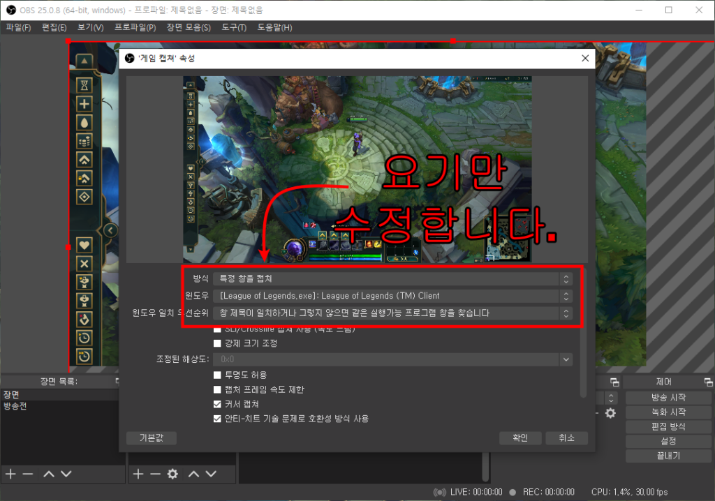Viewport: 715px width, 501px height.
Task: Click the 'LIVE: 00:00:00' status text
Action: coord(476,493)
